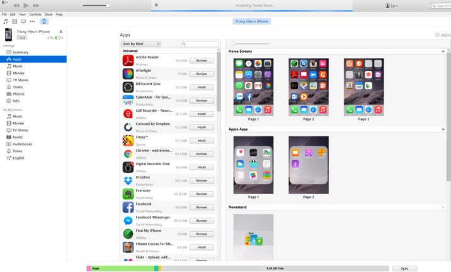Image resolution: width=451 pixels, height=272 pixels.
Task: Click the iTunes search field
Action: click(441, 6)
